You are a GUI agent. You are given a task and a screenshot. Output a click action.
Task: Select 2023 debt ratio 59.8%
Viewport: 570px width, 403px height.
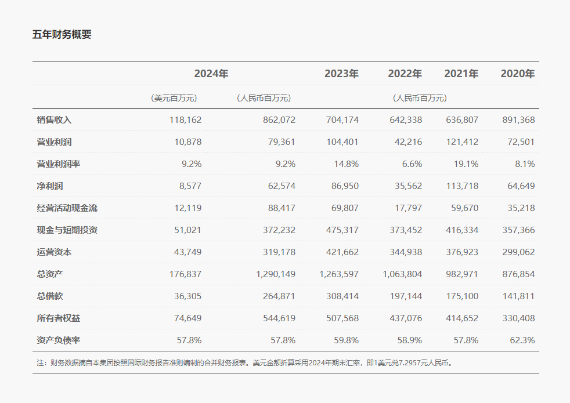347,340
